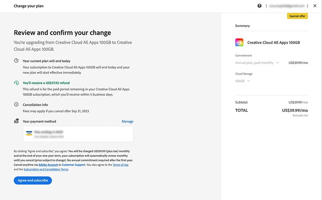Image resolution: width=322 pixels, height=200 pixels.
Task: Click the 'Your payment method' label
Action: [x=39, y=121]
